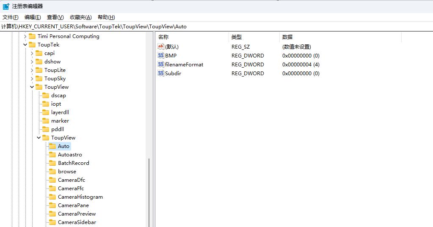The height and width of the screenshot is (227, 433).
Task: Click the Subdir binary value icon
Action: [161, 74]
